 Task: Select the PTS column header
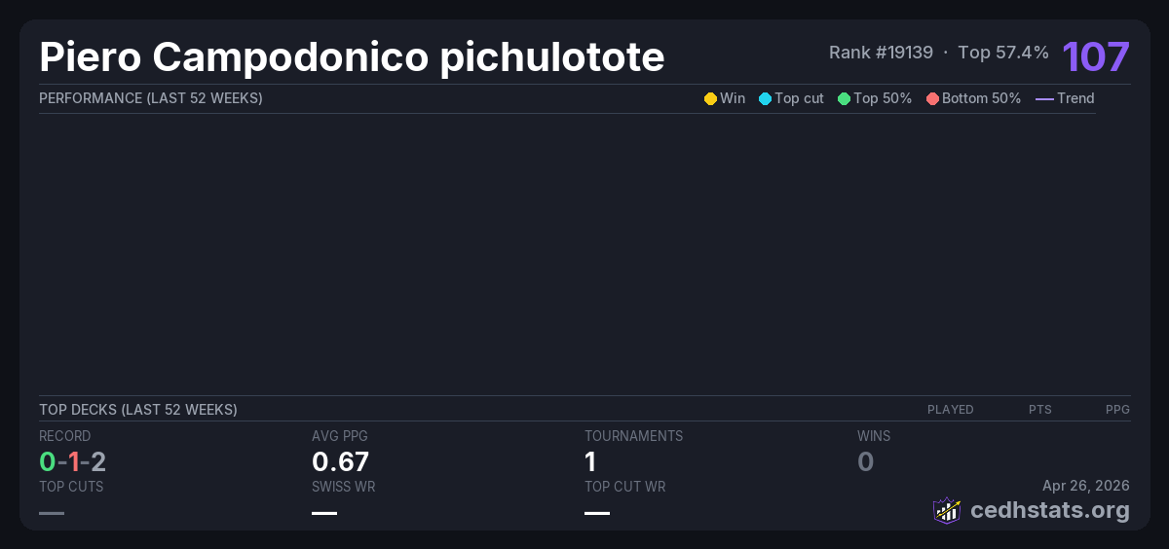pos(1039,410)
